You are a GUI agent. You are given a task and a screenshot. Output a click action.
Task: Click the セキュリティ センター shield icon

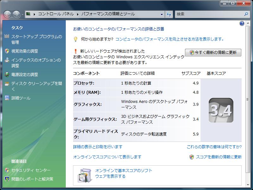[7, 170]
